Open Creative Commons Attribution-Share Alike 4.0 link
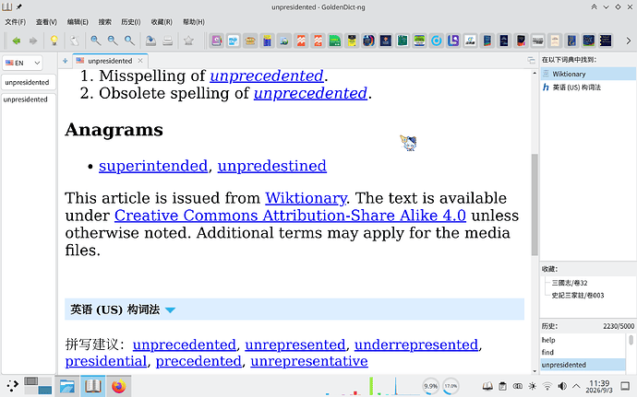 290,216
